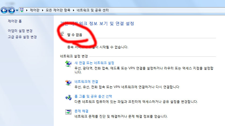Open the recent pages dropdown arrow
Screen dimensions: 225x126
tap(17, 10)
